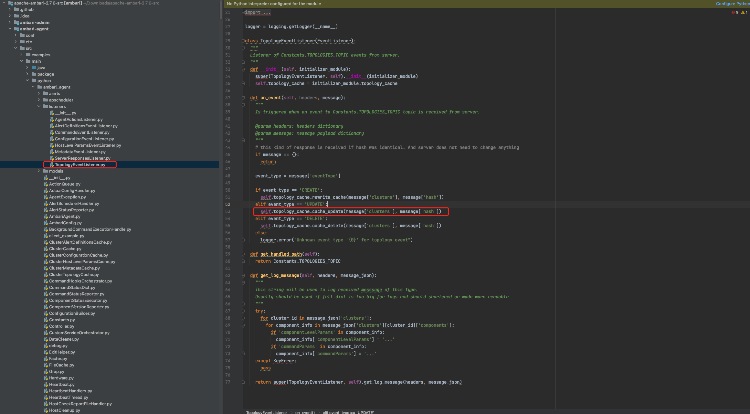Image resolution: width=750 pixels, height=414 pixels.
Task: Click the python folder icon
Action: coord(34,80)
